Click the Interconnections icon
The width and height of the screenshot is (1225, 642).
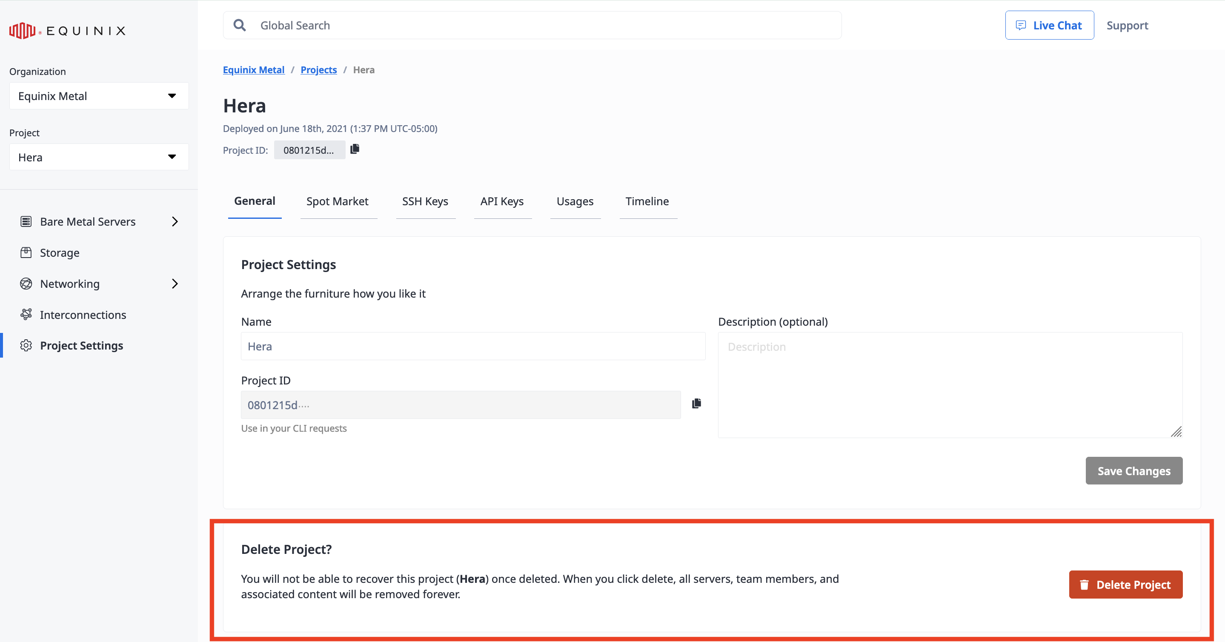coord(26,314)
